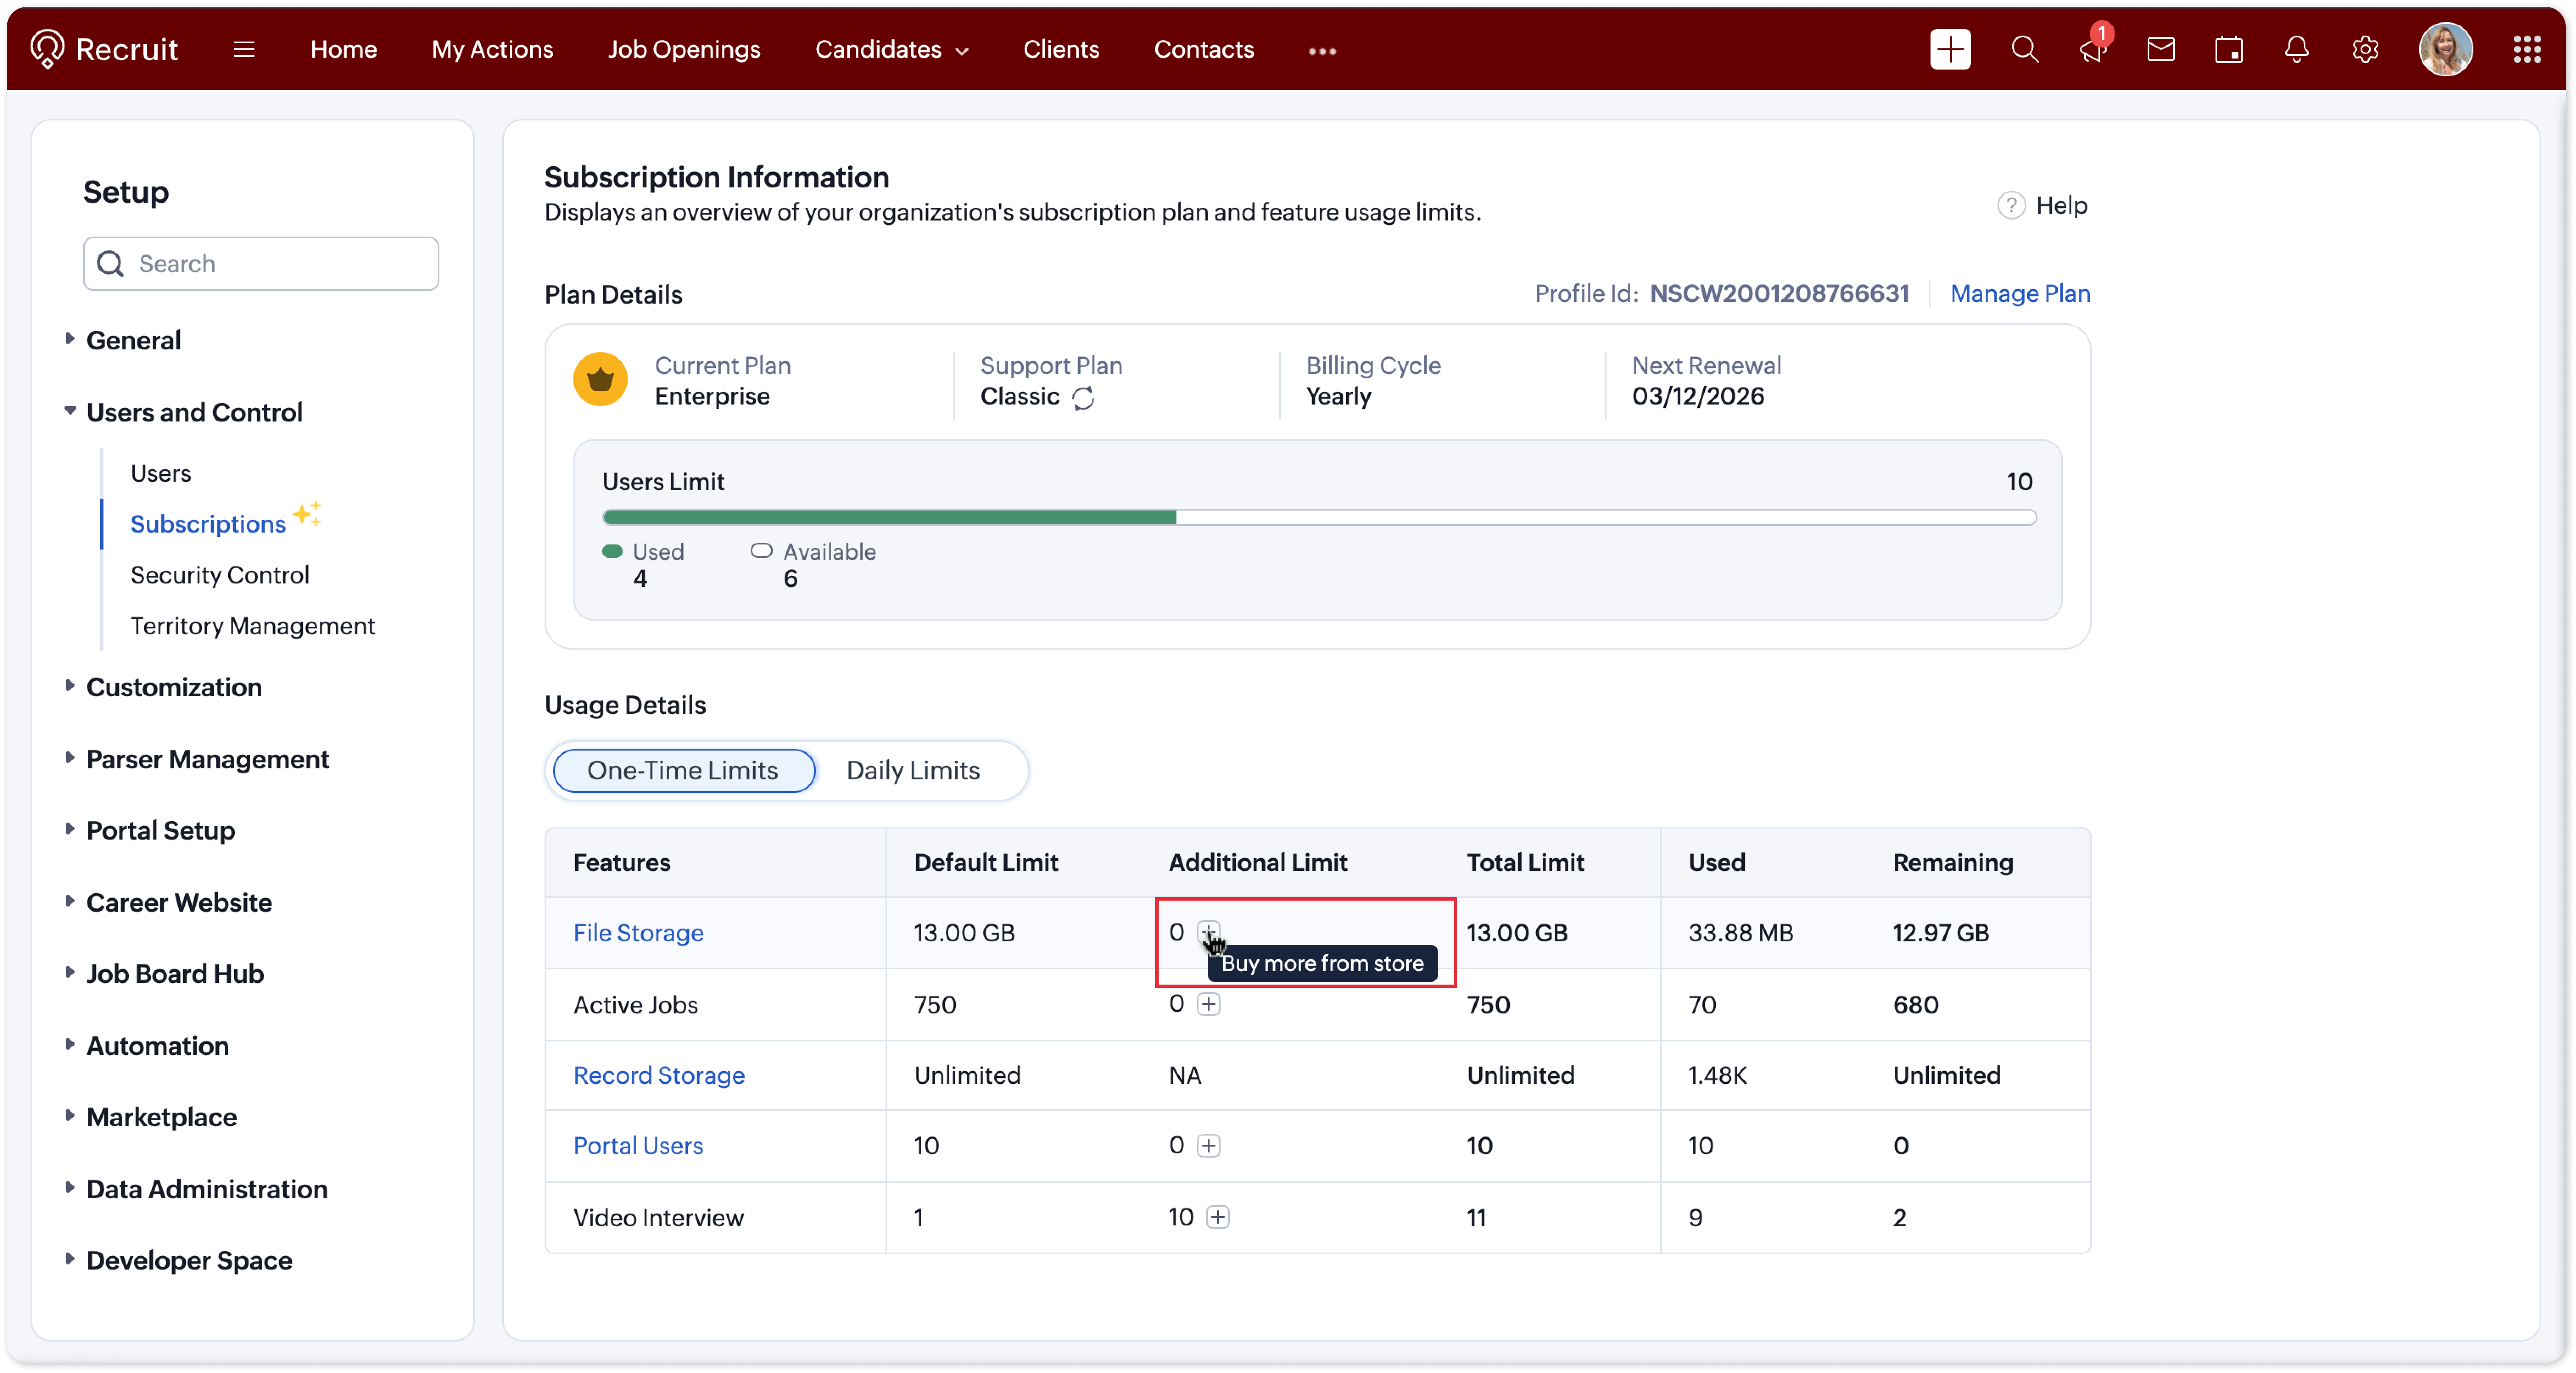This screenshot has width=2576, height=1373.
Task: Open the mail envelope icon
Action: [2160, 49]
